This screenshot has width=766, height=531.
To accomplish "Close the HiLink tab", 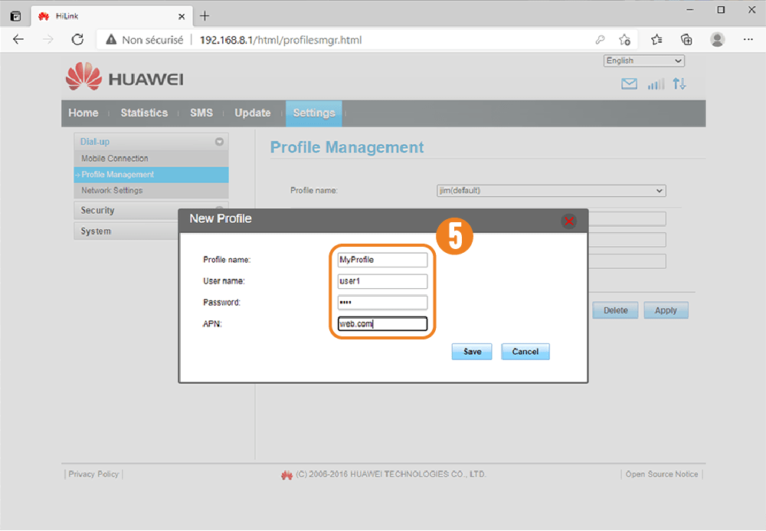I will (x=182, y=17).
